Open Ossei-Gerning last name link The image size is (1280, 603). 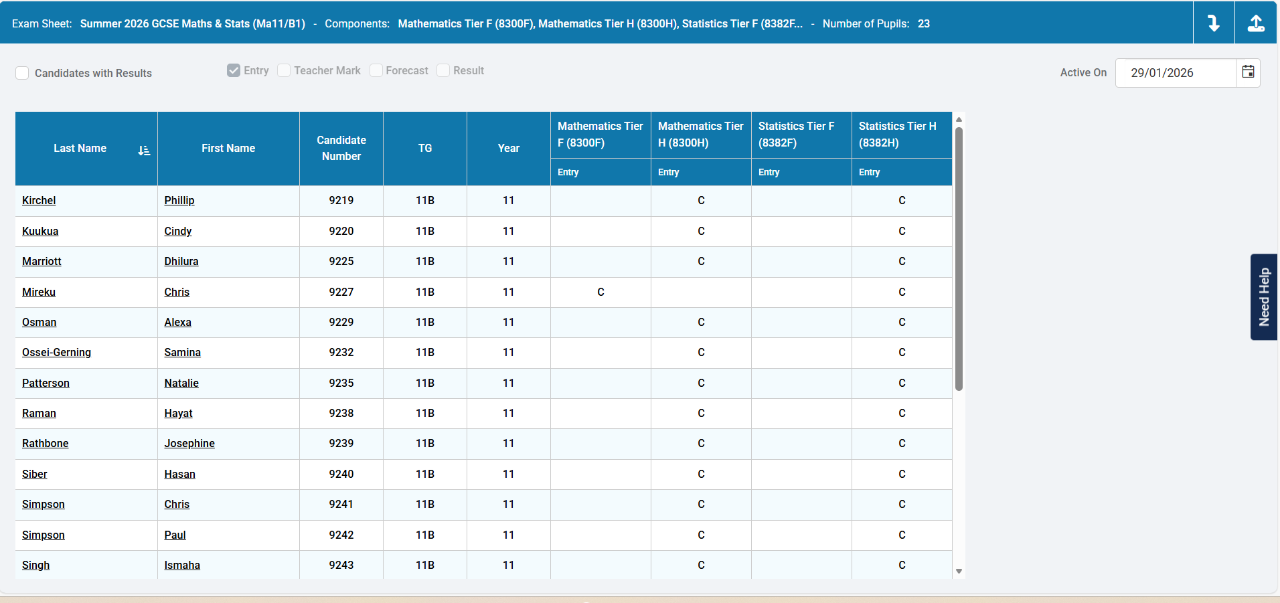(x=56, y=353)
